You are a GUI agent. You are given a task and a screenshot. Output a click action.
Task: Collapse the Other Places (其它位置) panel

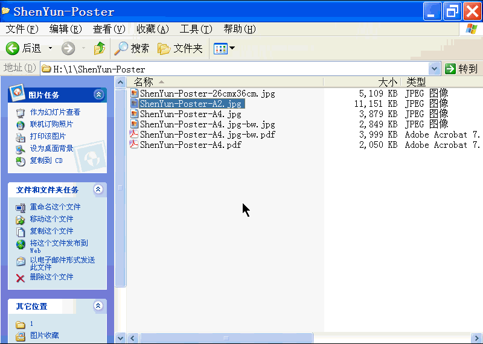click(x=99, y=306)
